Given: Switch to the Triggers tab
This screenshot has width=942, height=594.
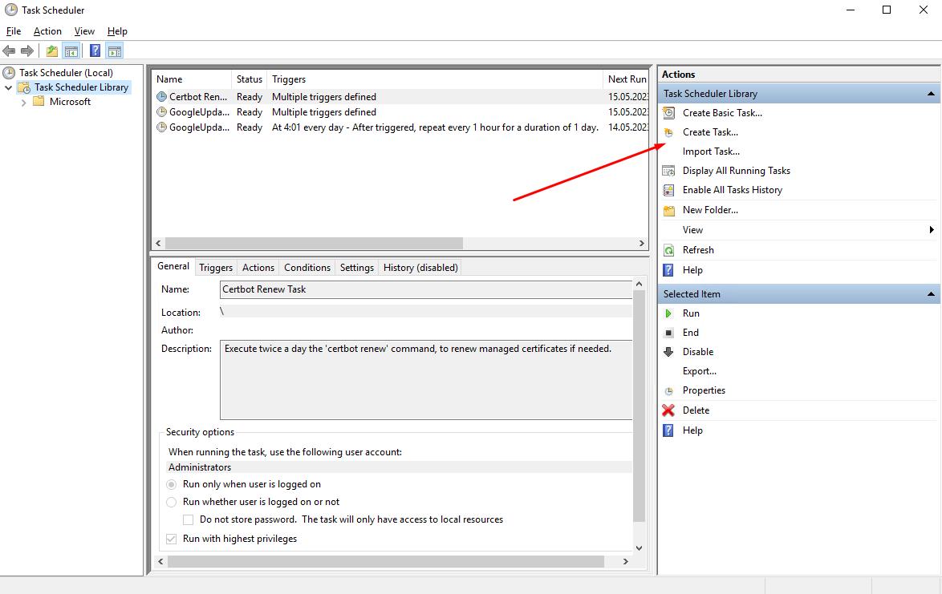Looking at the screenshot, I should 216,268.
